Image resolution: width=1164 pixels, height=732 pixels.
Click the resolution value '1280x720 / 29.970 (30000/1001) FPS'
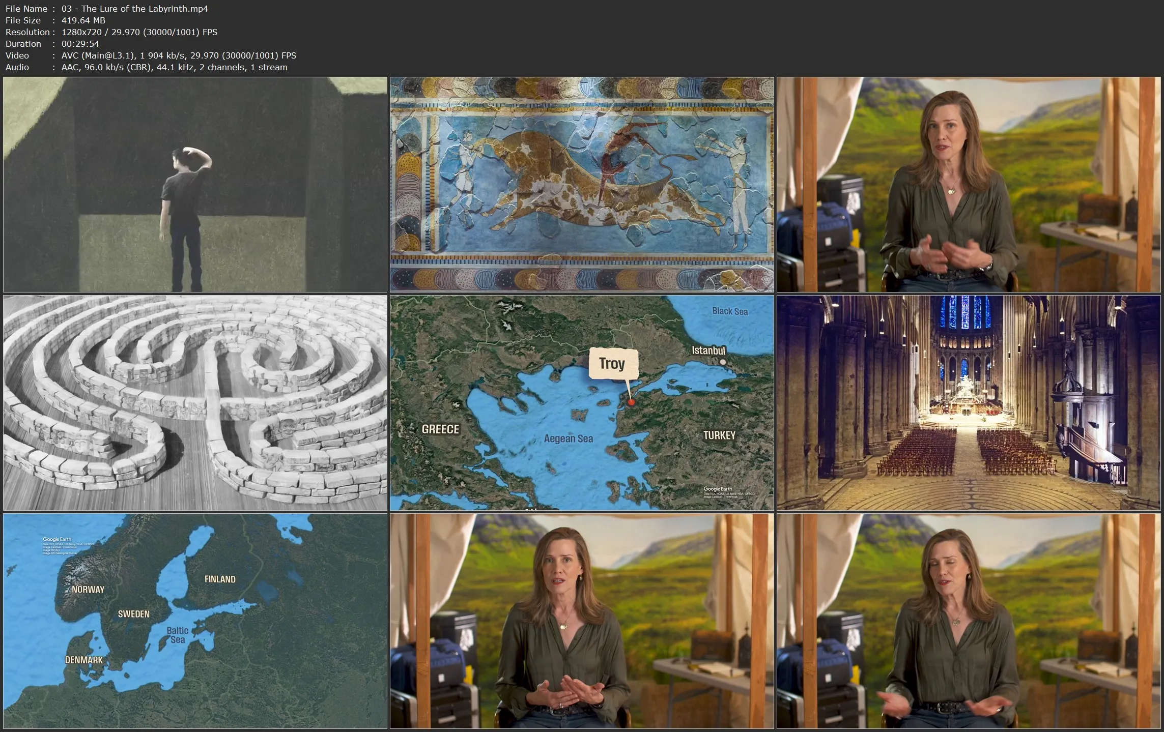click(x=139, y=32)
